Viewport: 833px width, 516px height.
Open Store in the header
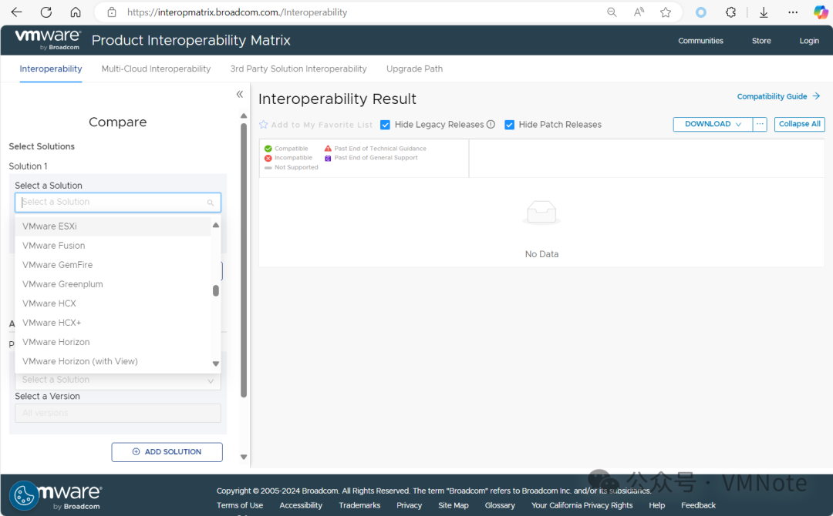click(761, 41)
